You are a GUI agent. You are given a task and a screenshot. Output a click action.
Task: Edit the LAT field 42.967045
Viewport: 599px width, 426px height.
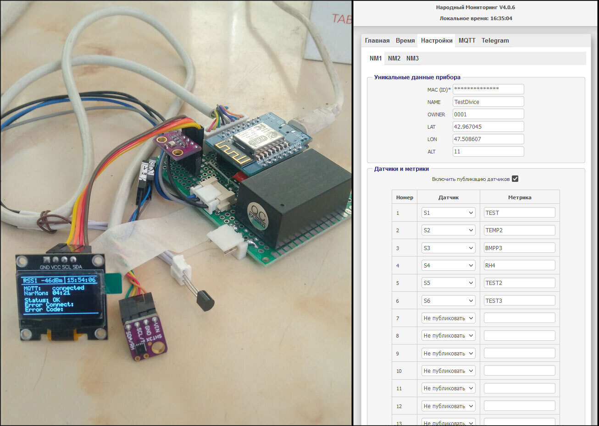click(x=488, y=126)
